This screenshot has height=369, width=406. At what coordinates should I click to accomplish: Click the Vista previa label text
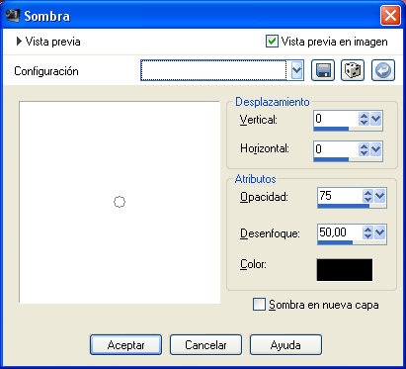point(53,42)
